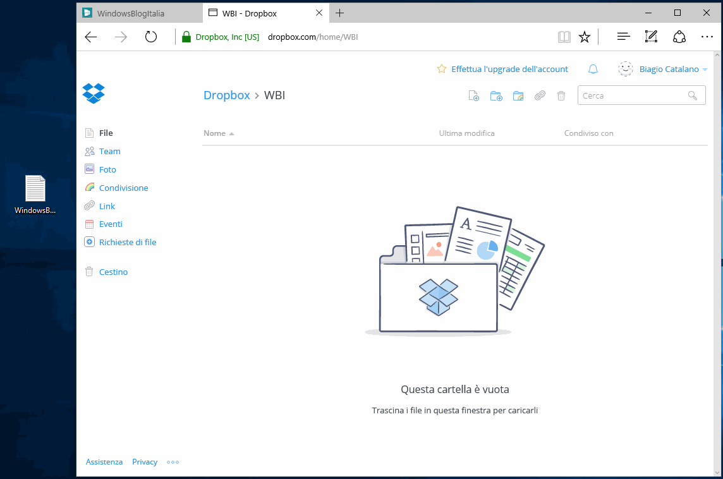Open the Condivisione section label

pyautogui.click(x=124, y=188)
